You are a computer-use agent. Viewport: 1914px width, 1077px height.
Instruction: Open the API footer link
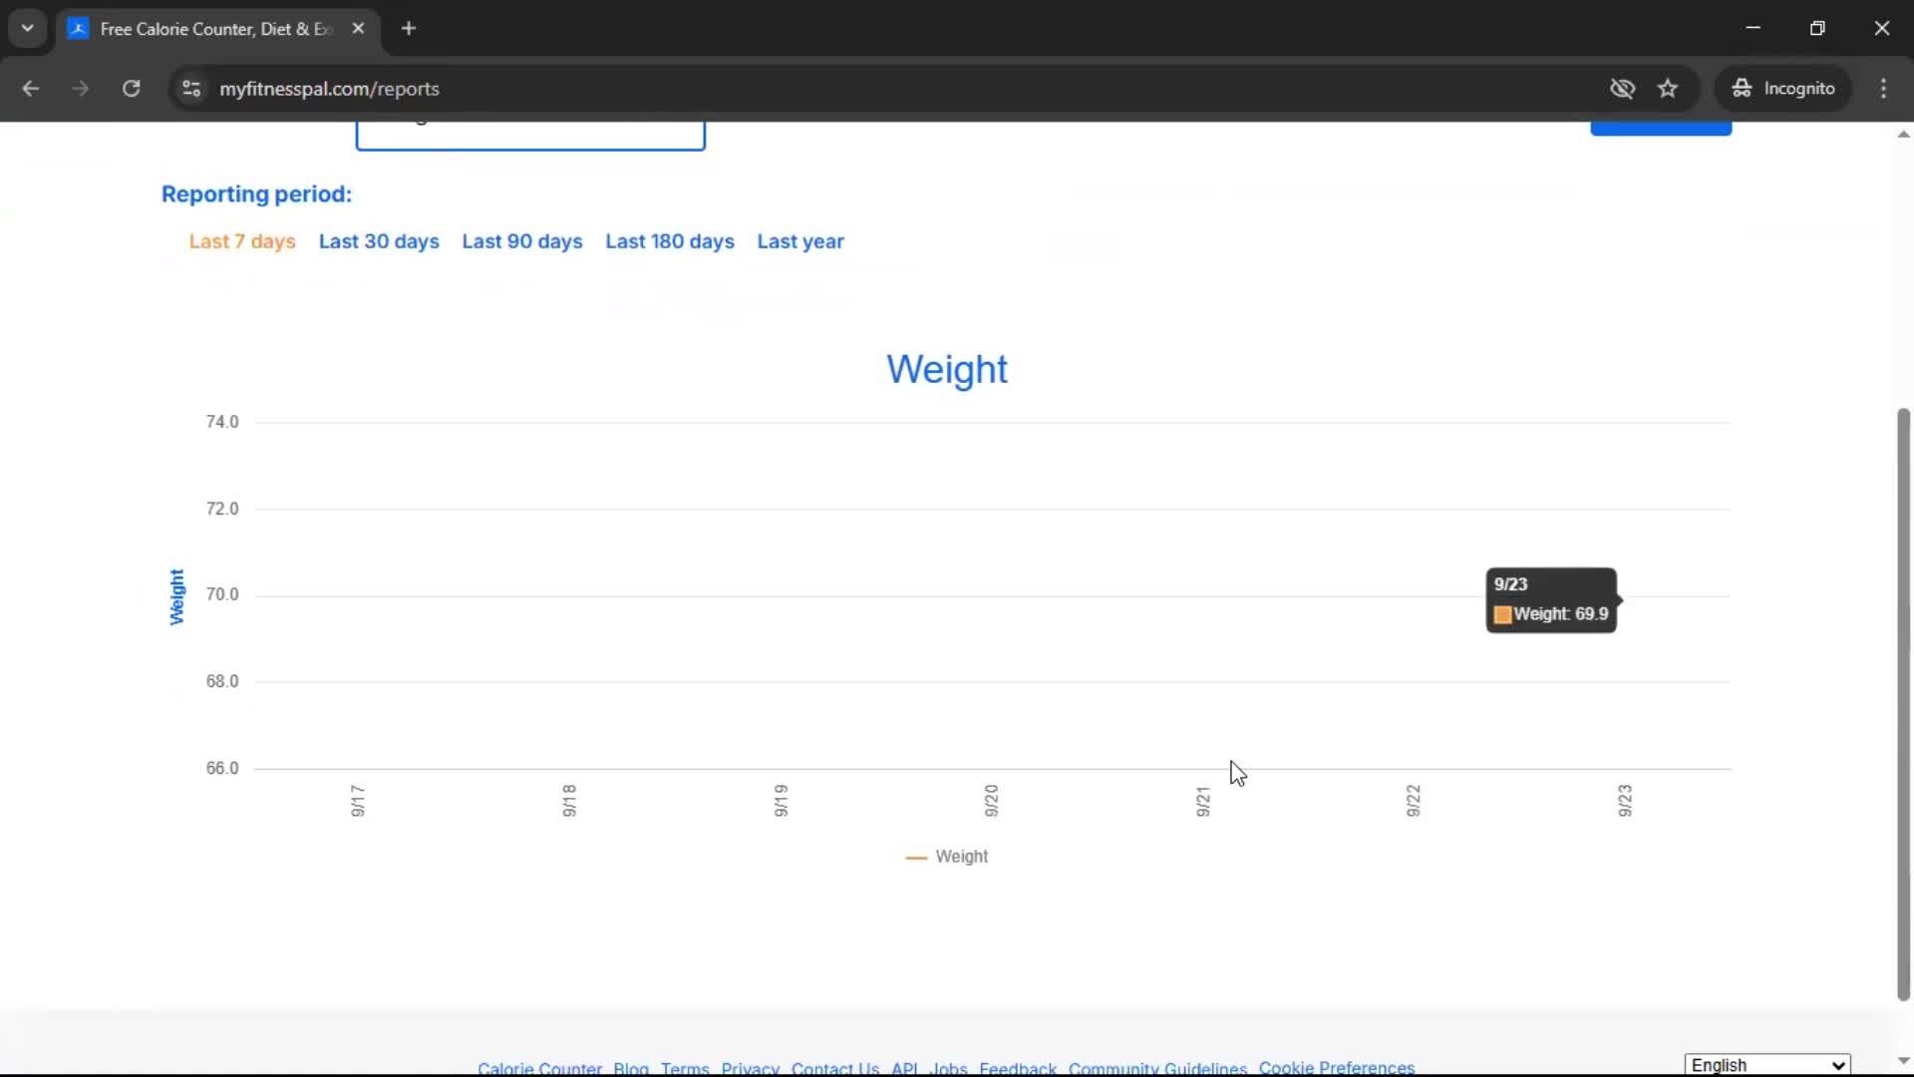905,1068
